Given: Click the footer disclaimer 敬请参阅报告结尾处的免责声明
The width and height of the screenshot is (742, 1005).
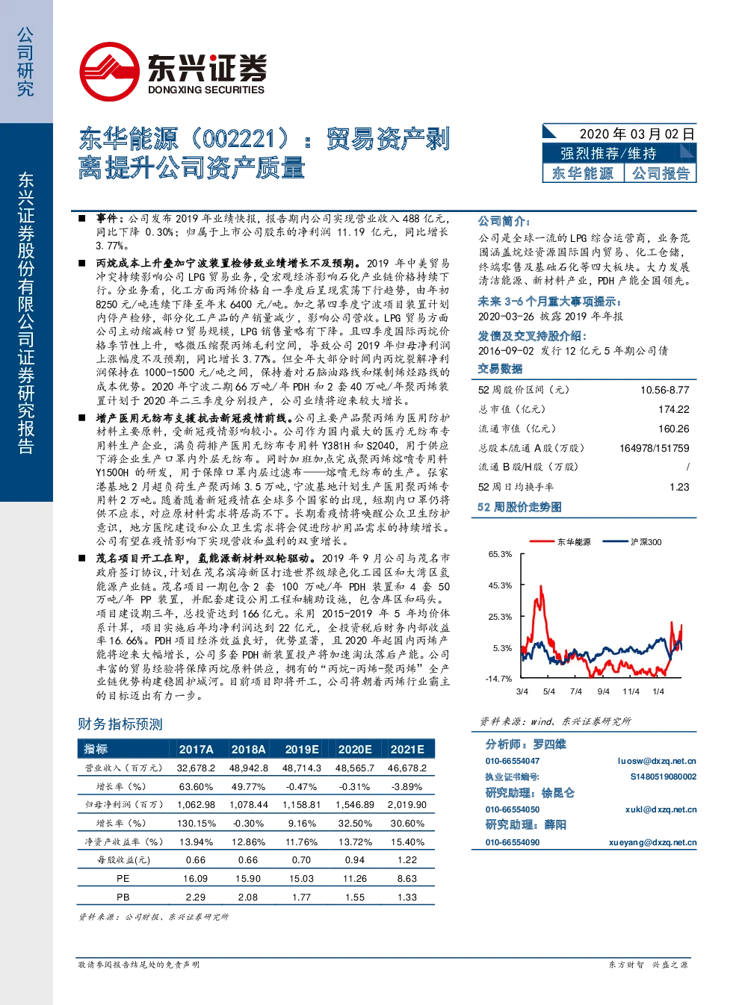Looking at the screenshot, I should [x=138, y=965].
